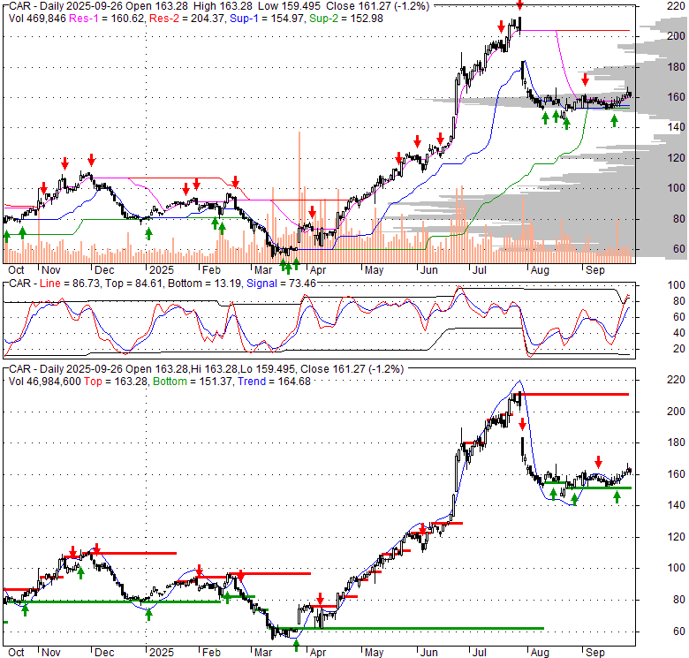Click the September green arrow in the trend chart

pyautogui.click(x=617, y=496)
